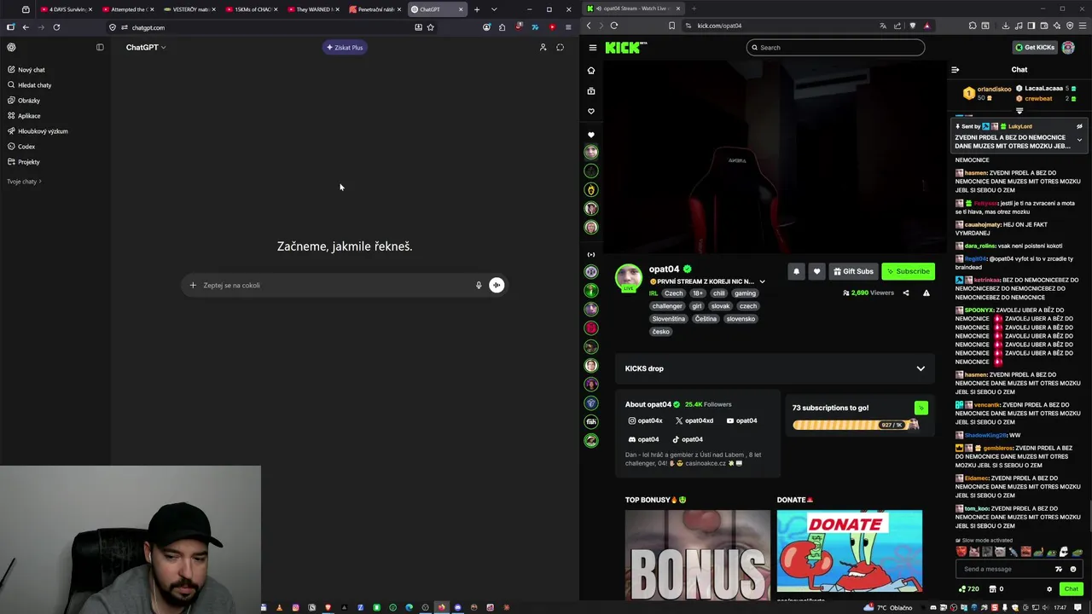
Task: Focus the Kick Search field
Action: coord(835,48)
